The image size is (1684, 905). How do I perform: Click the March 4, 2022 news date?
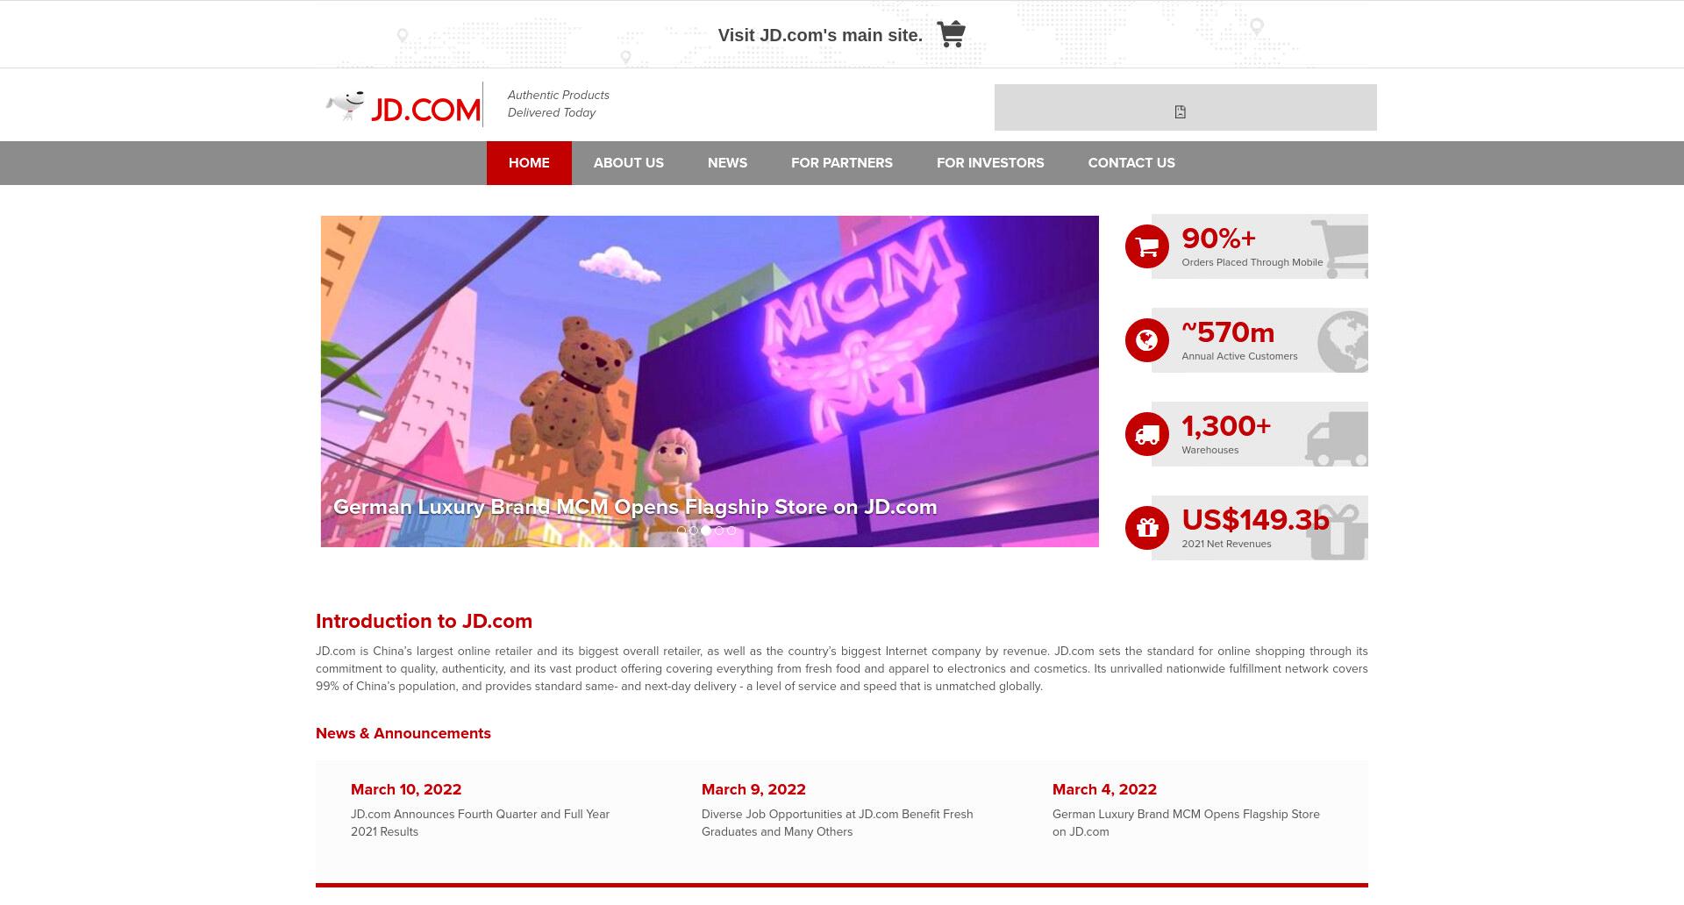(1104, 789)
